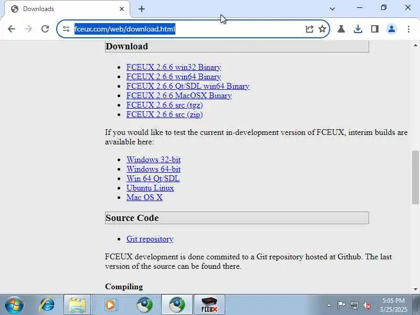Open the Mac OS X interim build
420x315 pixels.
click(144, 197)
